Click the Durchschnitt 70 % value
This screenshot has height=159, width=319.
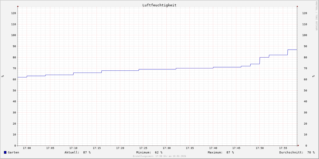tap(297, 152)
